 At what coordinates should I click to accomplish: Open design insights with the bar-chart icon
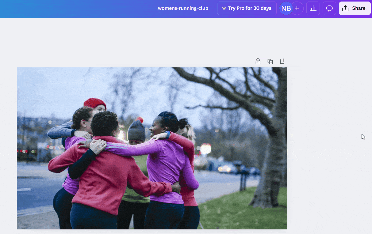(313, 8)
